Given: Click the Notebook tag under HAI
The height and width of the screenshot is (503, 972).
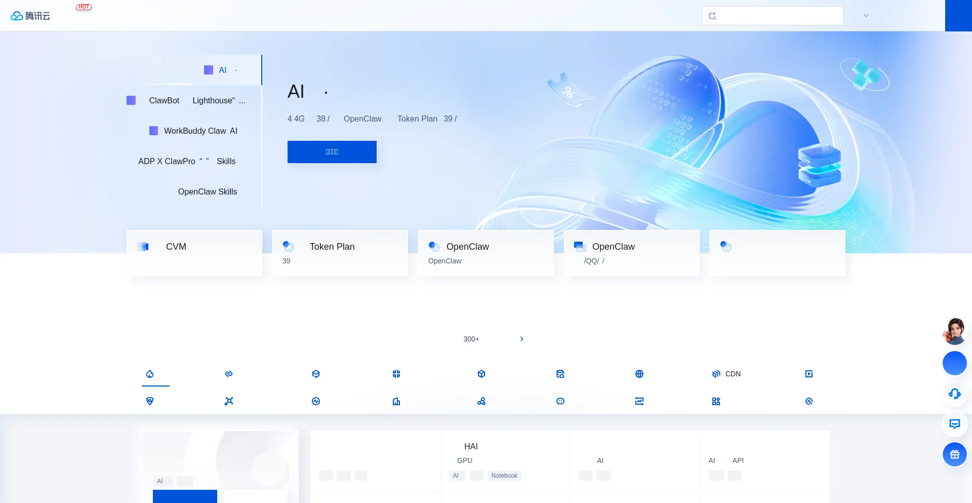Looking at the screenshot, I should 504,476.
